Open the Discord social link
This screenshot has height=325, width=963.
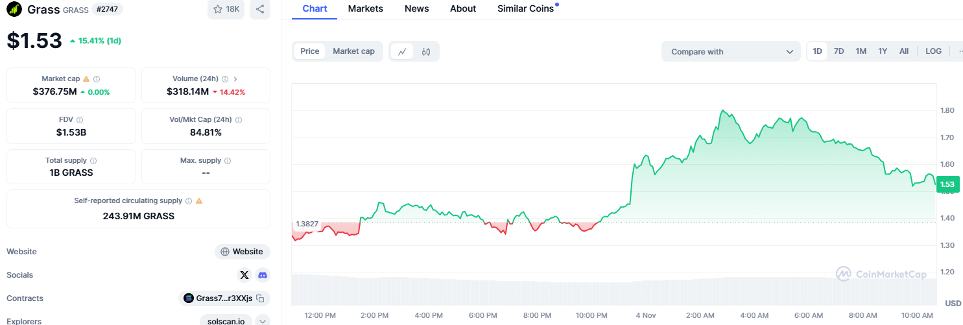pyautogui.click(x=263, y=275)
